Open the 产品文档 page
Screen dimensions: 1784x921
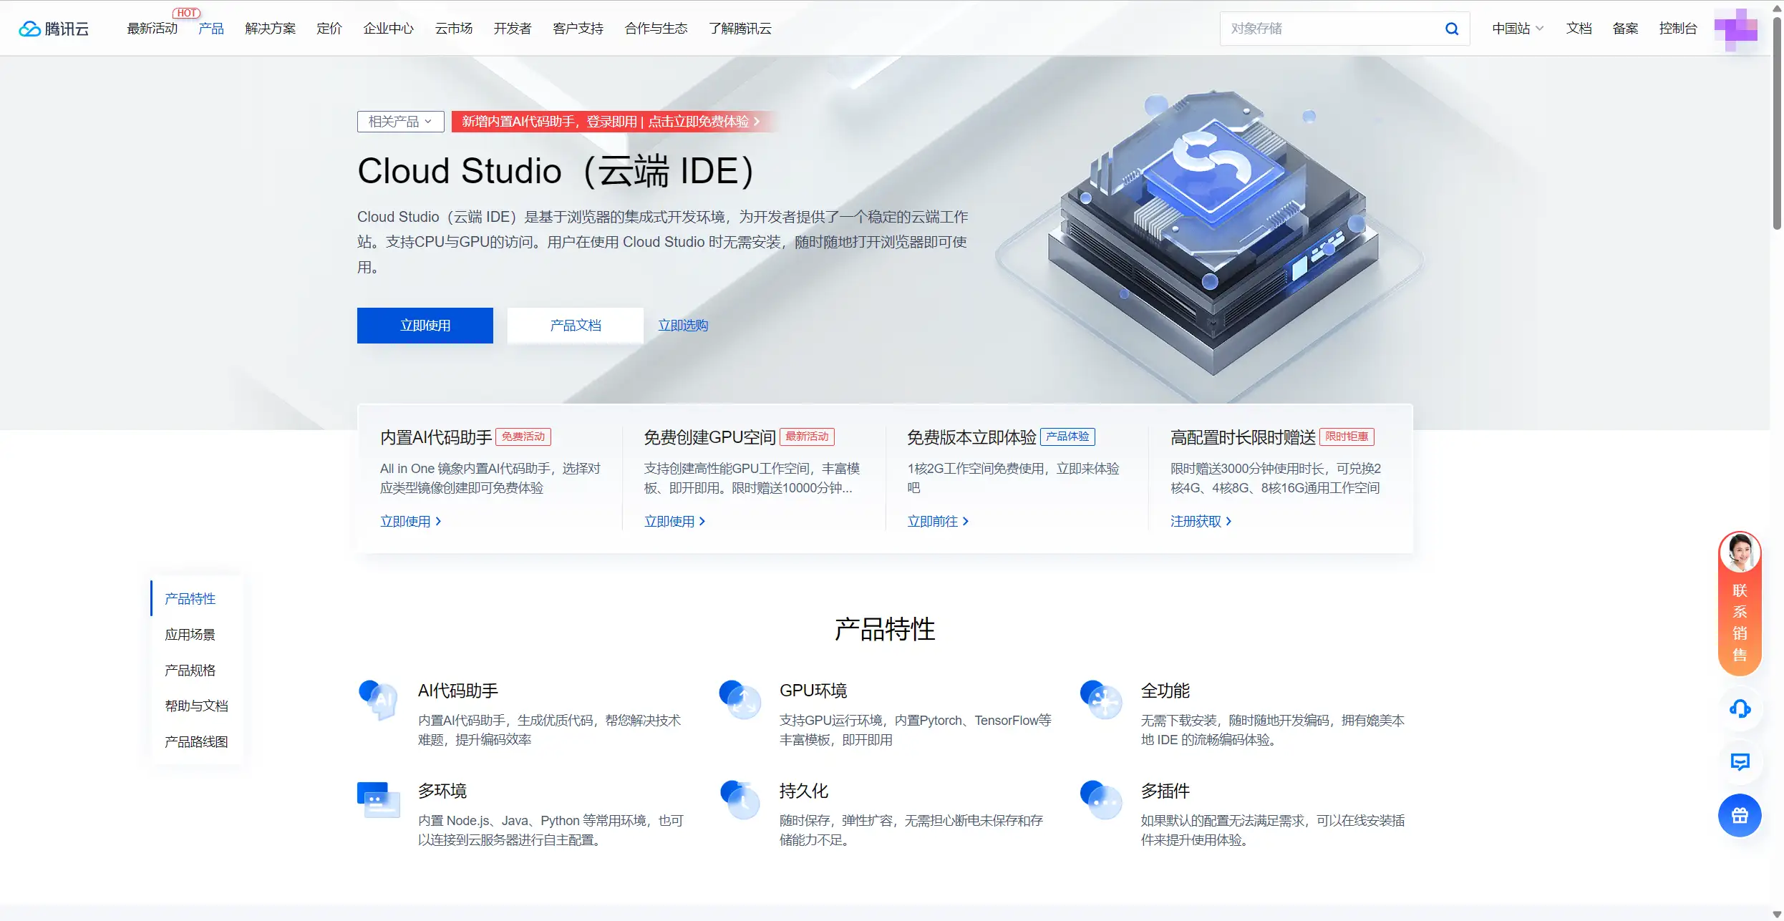[575, 325]
